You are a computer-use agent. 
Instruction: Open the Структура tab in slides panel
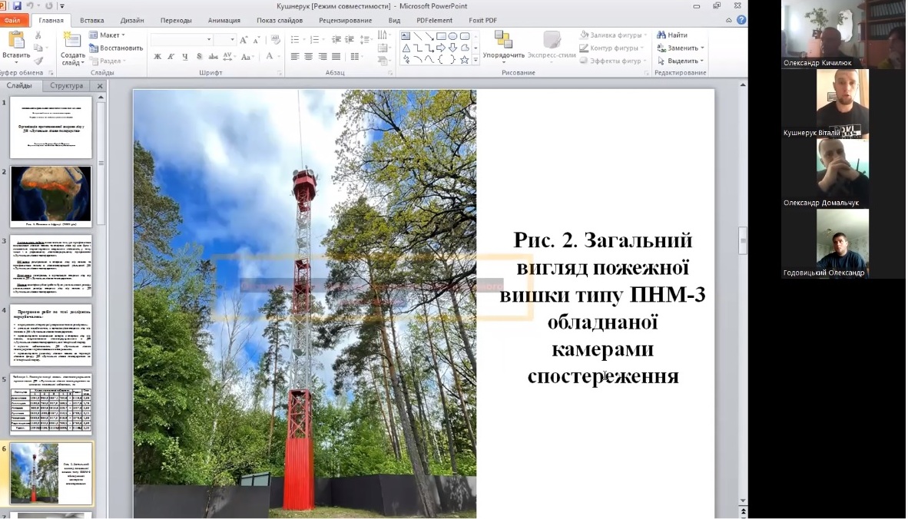pos(67,86)
